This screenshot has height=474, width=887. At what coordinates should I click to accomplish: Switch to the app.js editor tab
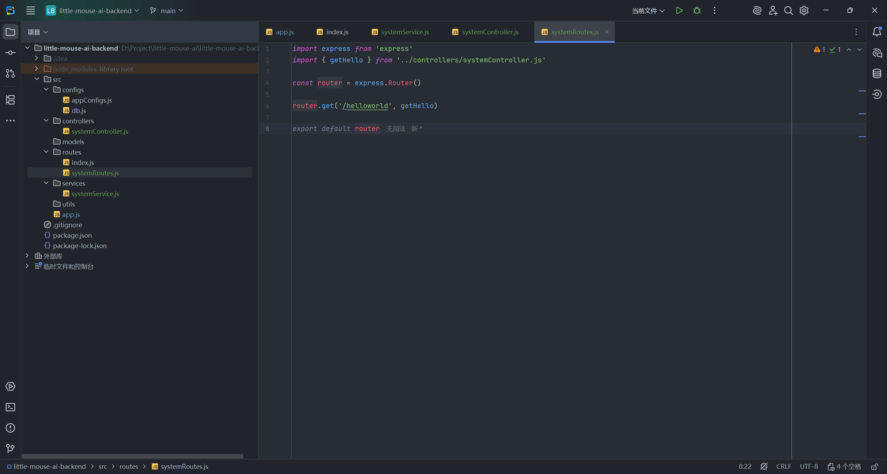[284, 32]
